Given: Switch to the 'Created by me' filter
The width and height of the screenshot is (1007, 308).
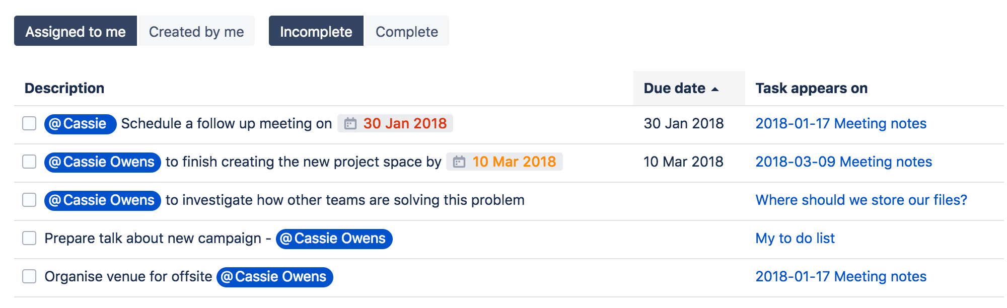Looking at the screenshot, I should coord(196,31).
